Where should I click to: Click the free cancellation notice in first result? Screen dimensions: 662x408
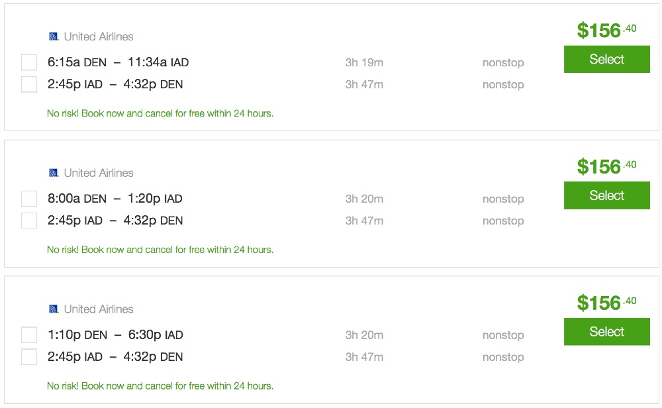[160, 113]
